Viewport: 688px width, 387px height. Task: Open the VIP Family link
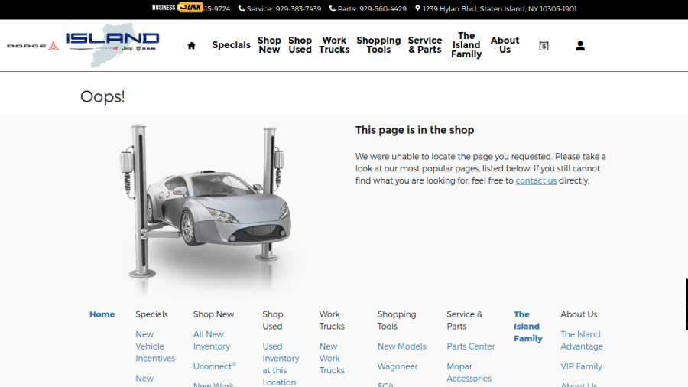tap(581, 366)
